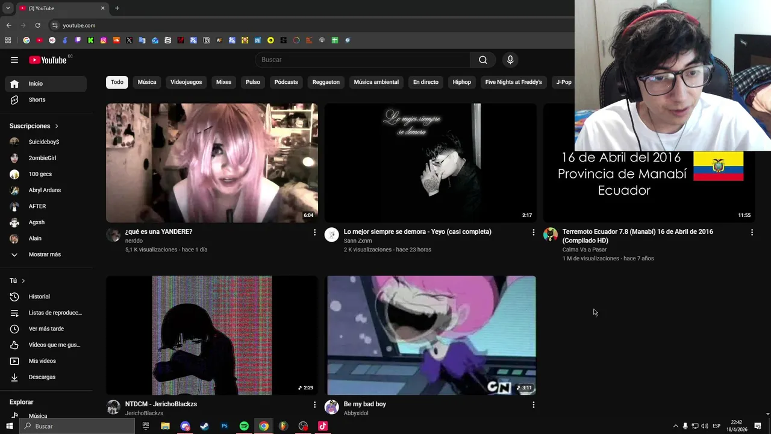Open Vídeos que me gustan
This screenshot has width=771, height=434.
[46, 345]
